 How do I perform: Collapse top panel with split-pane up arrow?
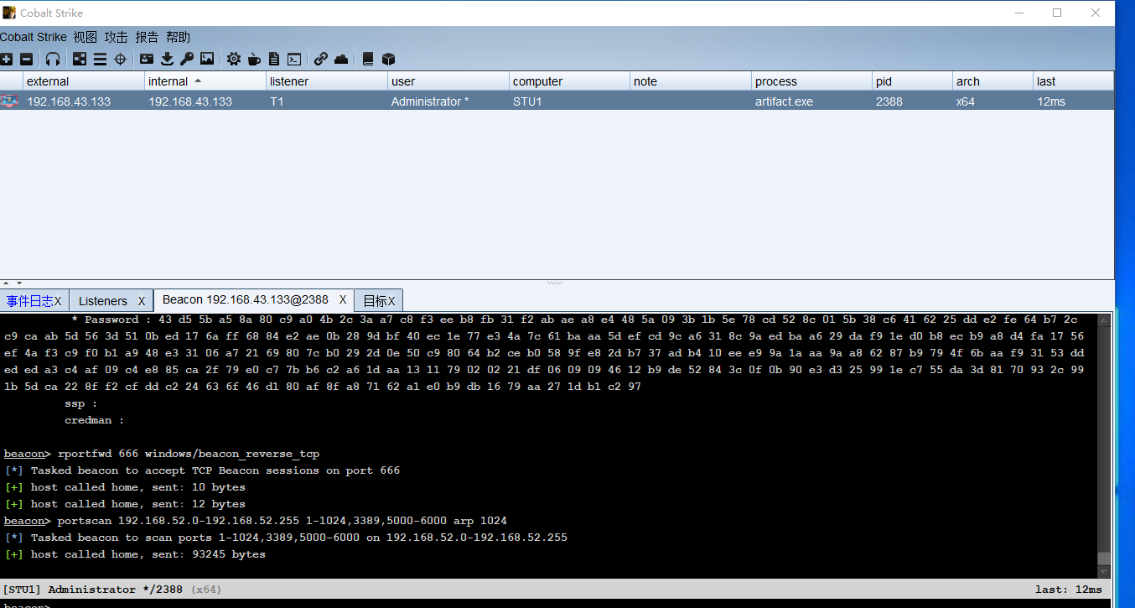point(6,283)
